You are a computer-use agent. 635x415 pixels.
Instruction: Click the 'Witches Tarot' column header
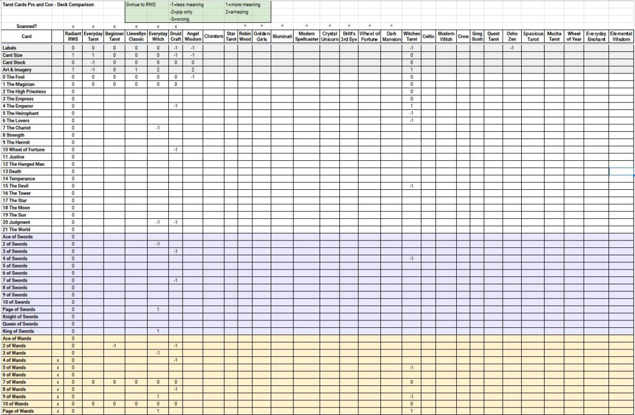point(411,36)
